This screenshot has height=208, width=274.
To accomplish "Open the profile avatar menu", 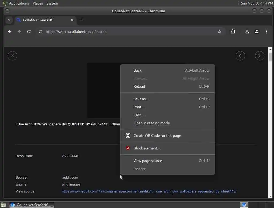I will point(257,32).
